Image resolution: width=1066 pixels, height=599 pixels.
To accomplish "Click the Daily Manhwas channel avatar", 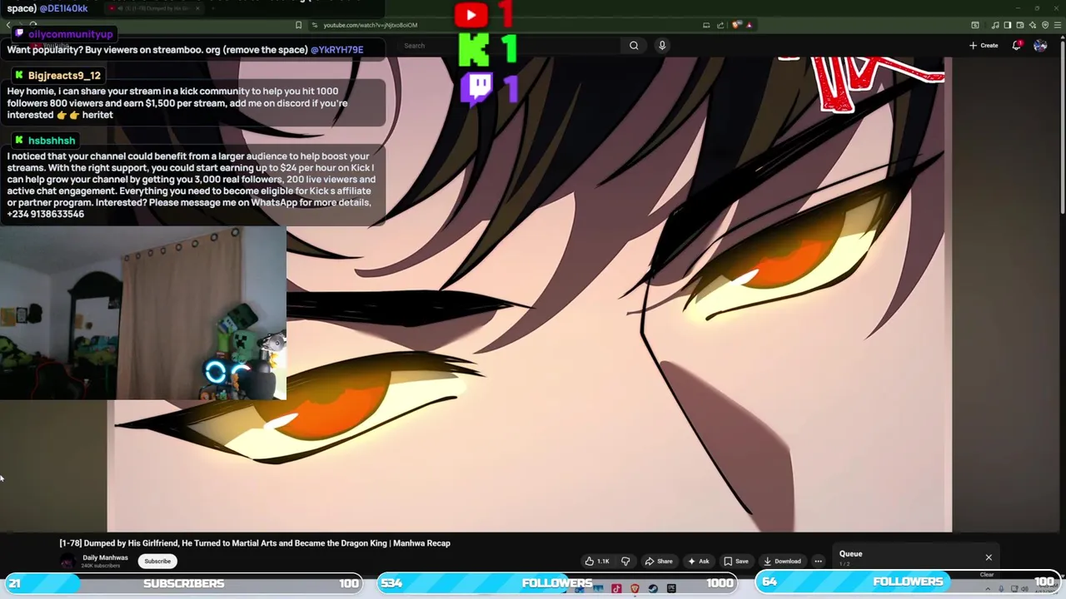I will coord(67,562).
